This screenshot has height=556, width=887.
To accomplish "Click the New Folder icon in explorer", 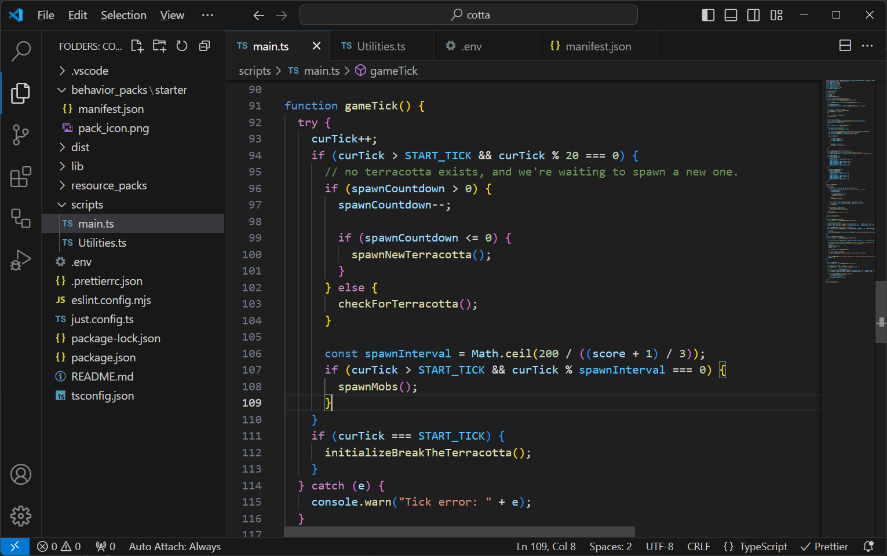I will 159,46.
